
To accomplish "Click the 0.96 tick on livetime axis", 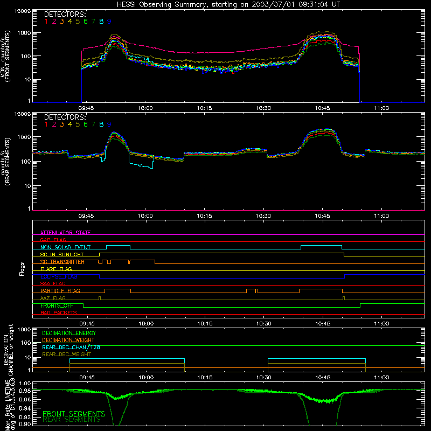I will 25,399.
